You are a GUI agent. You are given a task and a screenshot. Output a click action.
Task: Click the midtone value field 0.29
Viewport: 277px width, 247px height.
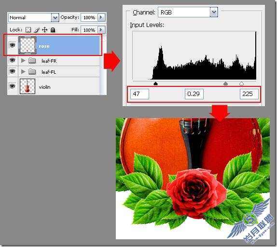point(194,94)
